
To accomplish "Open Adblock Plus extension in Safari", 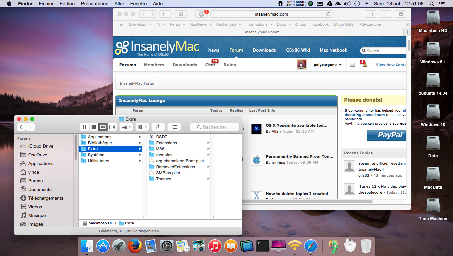I will click(x=201, y=14).
